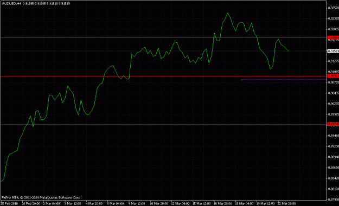339x206 pixels.
Task: Click the 16 Mar 20:00 time label
Action: (223, 204)
